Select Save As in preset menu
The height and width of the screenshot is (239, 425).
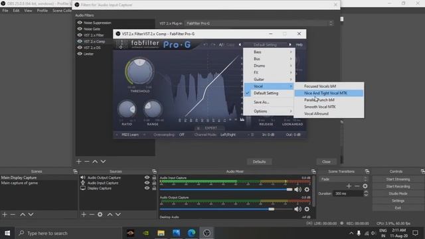[x=269, y=102]
